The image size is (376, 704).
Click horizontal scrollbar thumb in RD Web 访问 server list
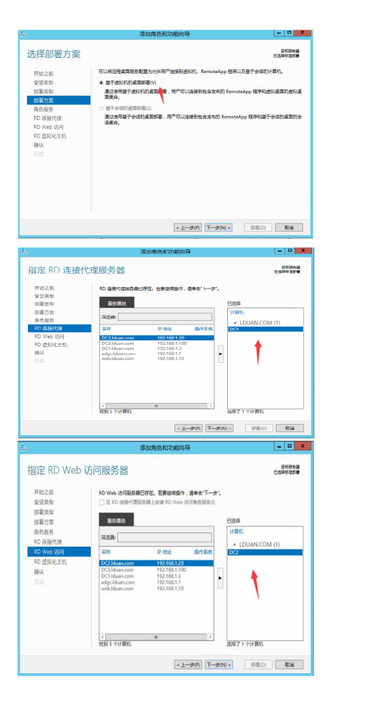[156, 637]
